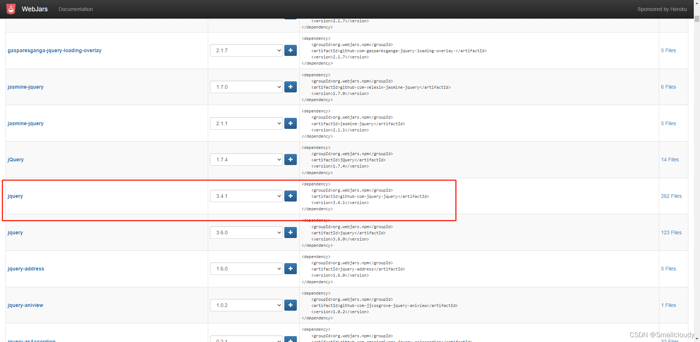700x342 pixels.
Task: Click plus button beside jasmine-jquery version 2.1.1
Action: [291, 123]
